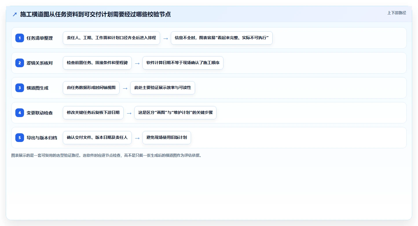
Task: Click the arrow in the 变更联动检查 row
Action: 129,113
